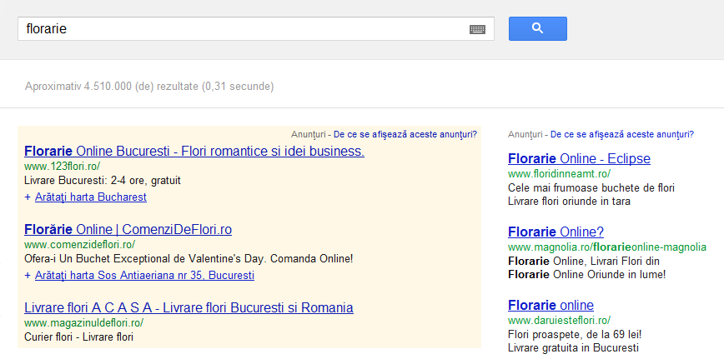Expand map with plus before Bucharest
This screenshot has height=364, width=724.
click(x=28, y=197)
